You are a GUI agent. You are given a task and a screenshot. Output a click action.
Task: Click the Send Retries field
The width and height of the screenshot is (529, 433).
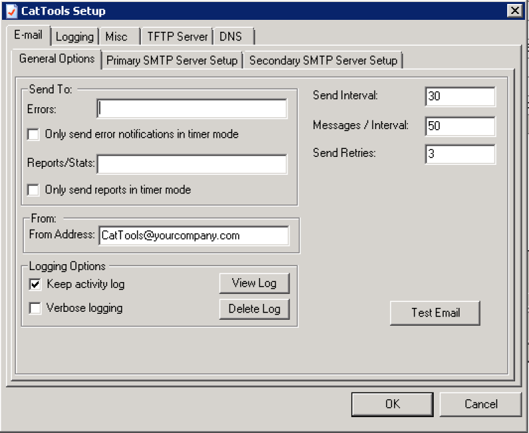460,154
